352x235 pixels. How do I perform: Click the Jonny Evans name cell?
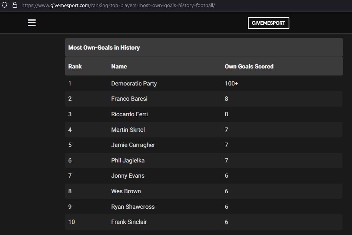(128, 175)
